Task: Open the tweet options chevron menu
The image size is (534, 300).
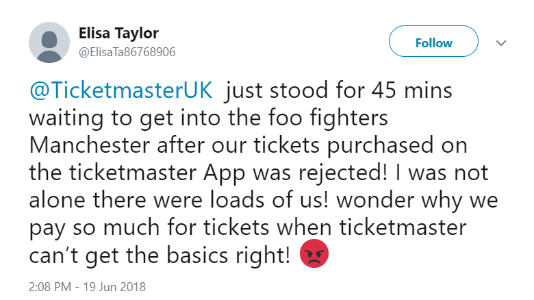Action: pos(501,43)
